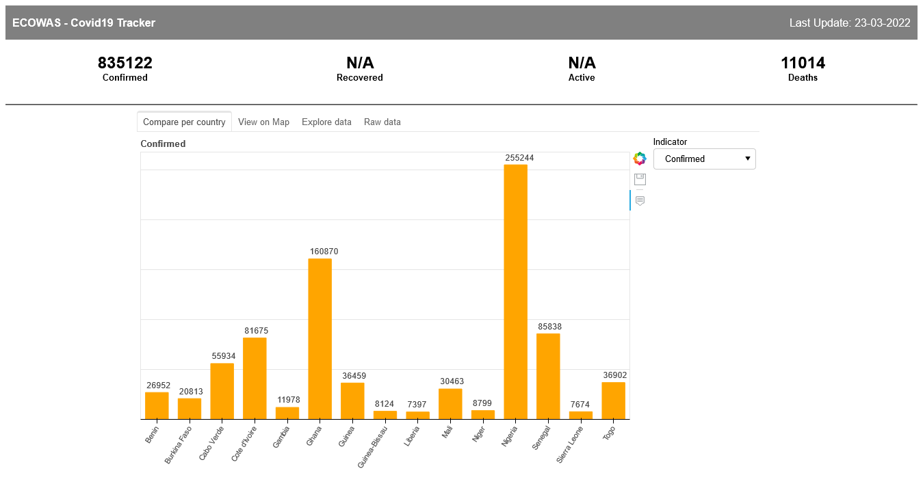
Task: Switch to the View on Map tab
Action: (x=263, y=122)
